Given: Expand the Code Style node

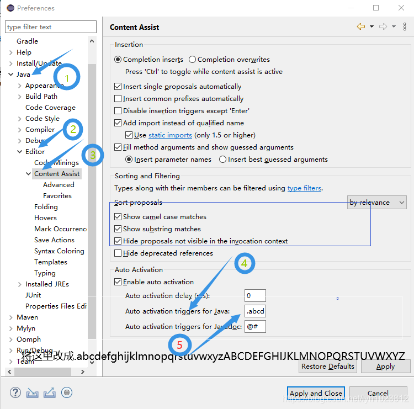Looking at the screenshot, I should point(19,119).
